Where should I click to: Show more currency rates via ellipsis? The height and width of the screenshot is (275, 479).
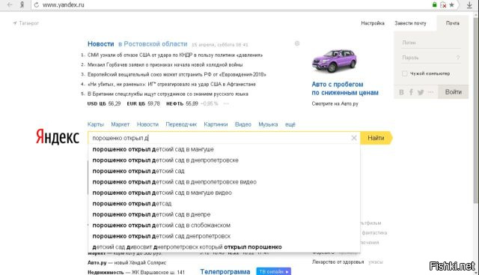(x=226, y=103)
